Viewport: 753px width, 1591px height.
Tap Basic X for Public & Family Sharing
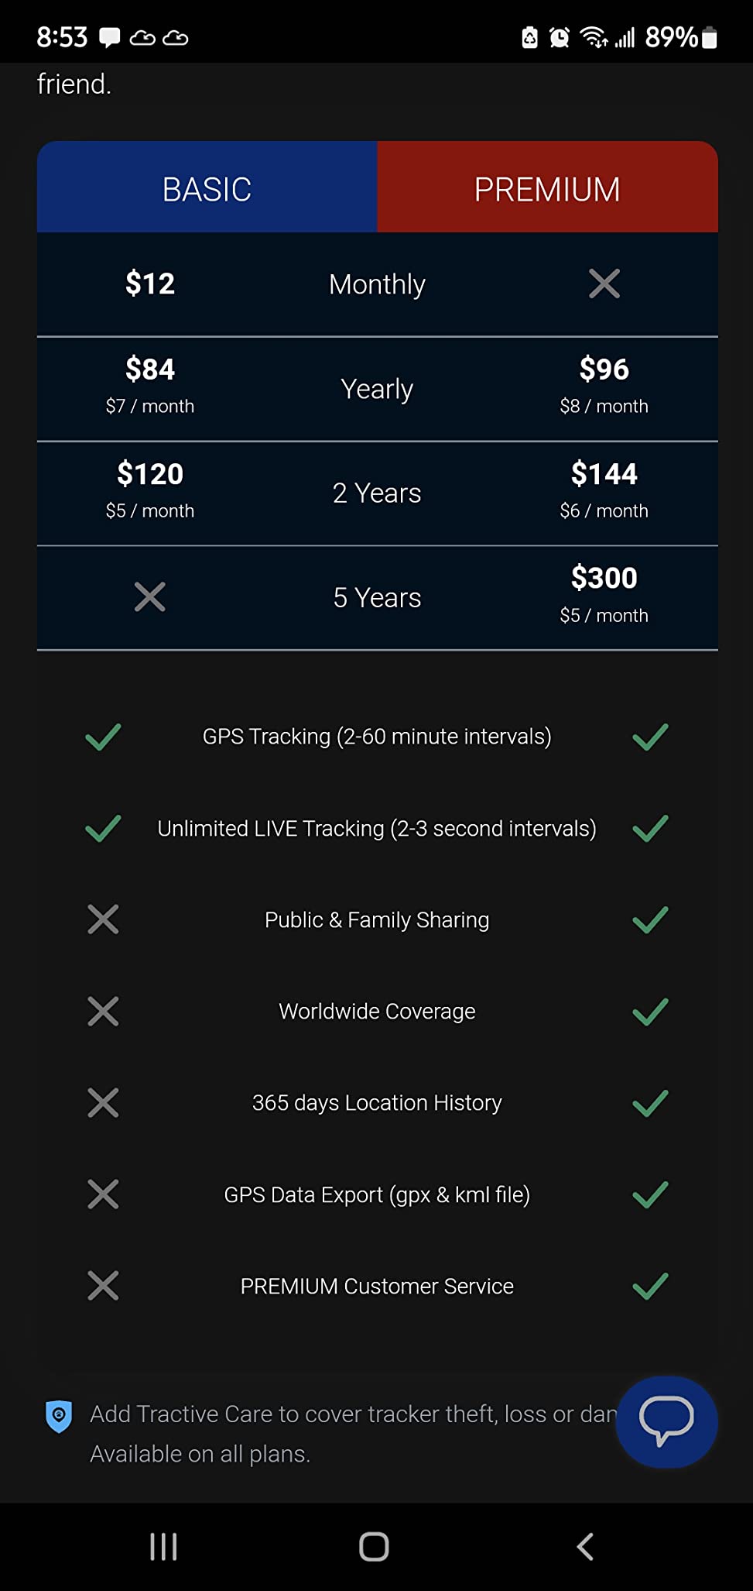tap(103, 919)
